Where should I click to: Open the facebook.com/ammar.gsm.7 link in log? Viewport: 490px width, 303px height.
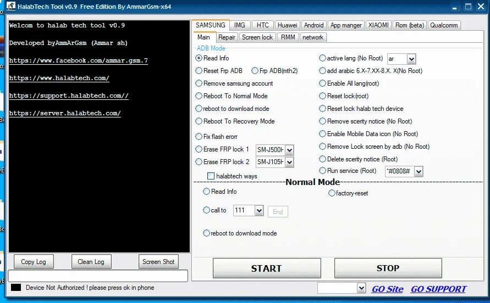pyautogui.click(x=79, y=60)
